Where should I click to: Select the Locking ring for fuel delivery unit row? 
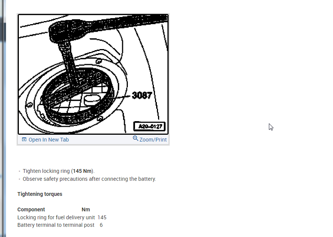(62, 217)
